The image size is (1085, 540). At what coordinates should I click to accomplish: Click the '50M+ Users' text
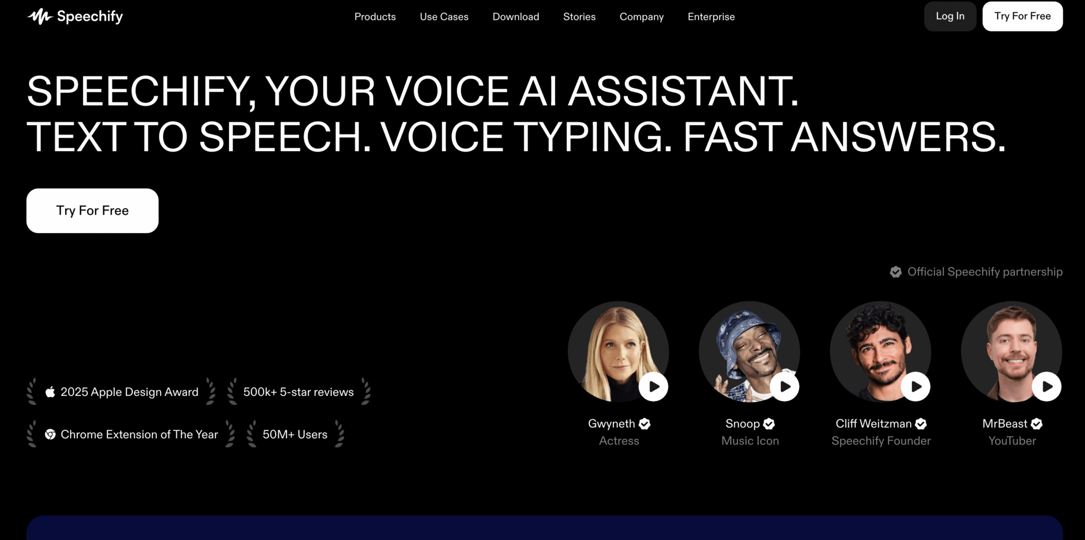click(x=295, y=435)
